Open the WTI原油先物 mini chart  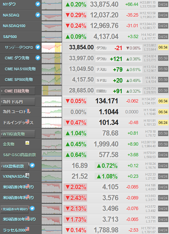tap(51, 134)
